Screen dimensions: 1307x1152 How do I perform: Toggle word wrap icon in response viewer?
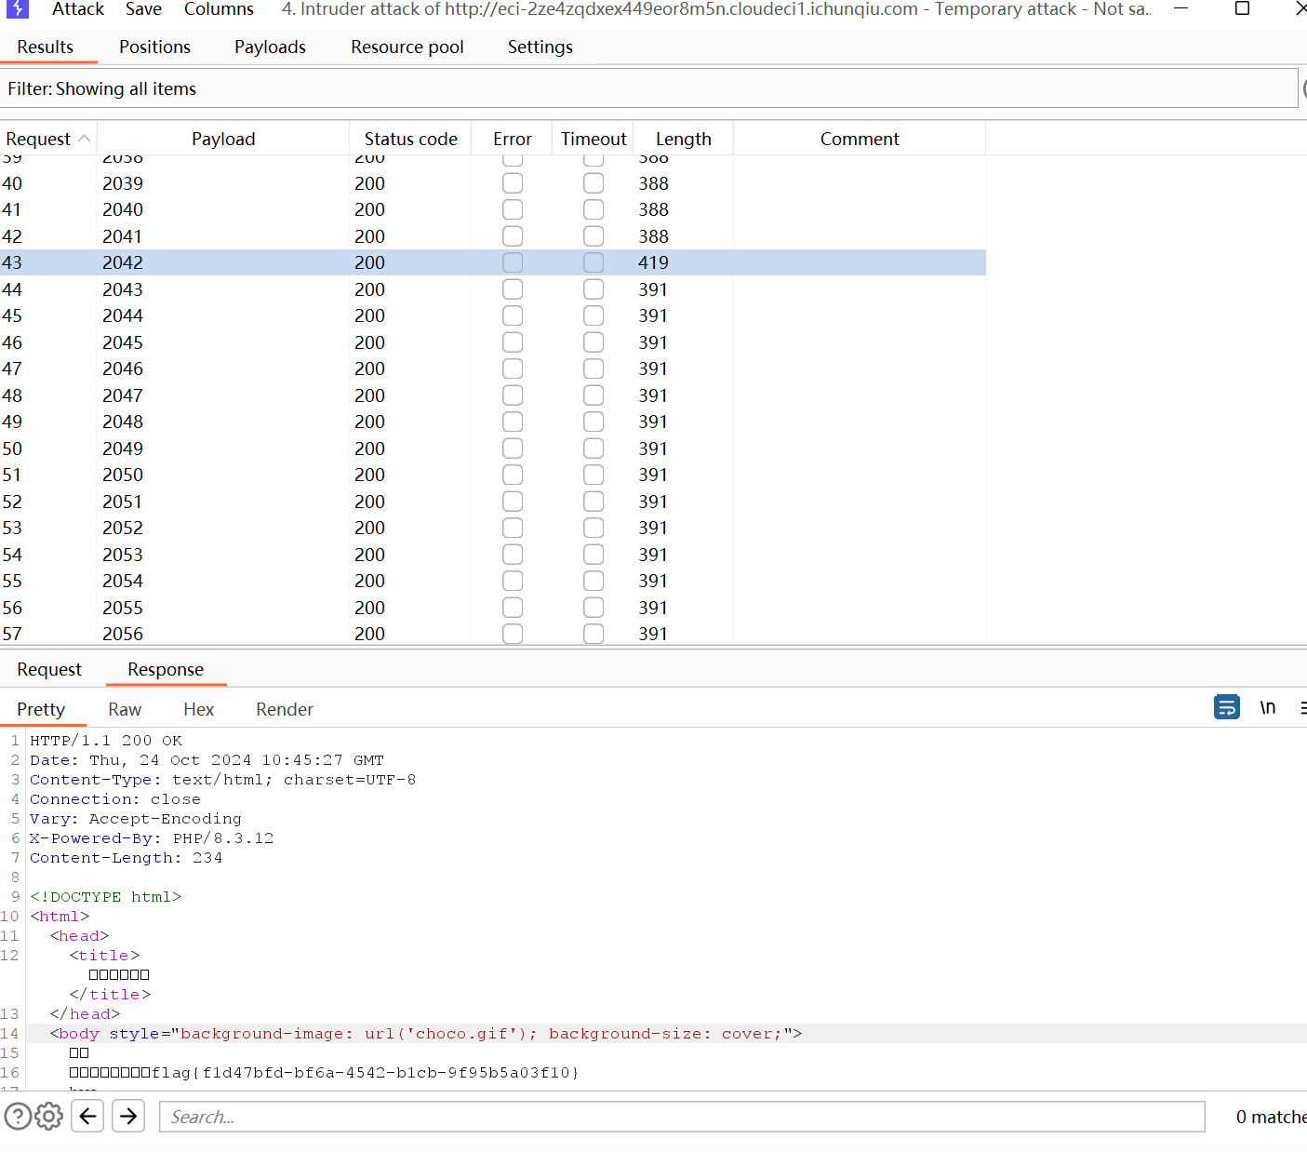point(1227,707)
